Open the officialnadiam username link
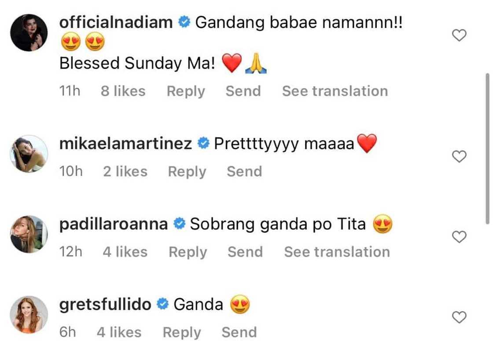This screenshot has height=341, width=493. 116,23
